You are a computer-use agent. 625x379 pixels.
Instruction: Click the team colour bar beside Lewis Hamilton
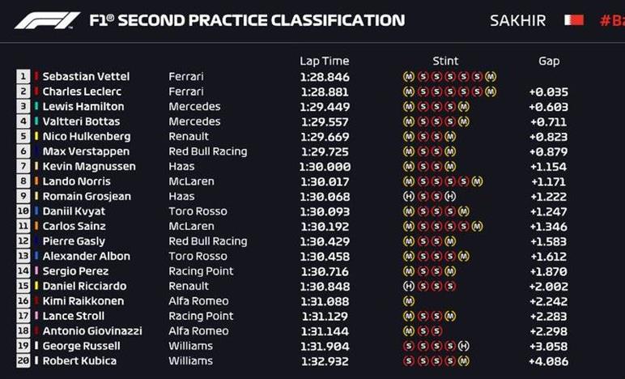(36, 106)
